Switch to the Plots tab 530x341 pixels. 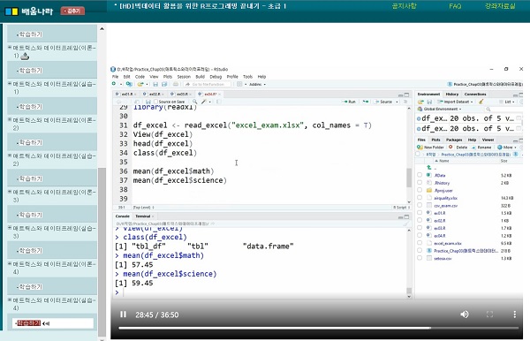[x=435, y=140]
